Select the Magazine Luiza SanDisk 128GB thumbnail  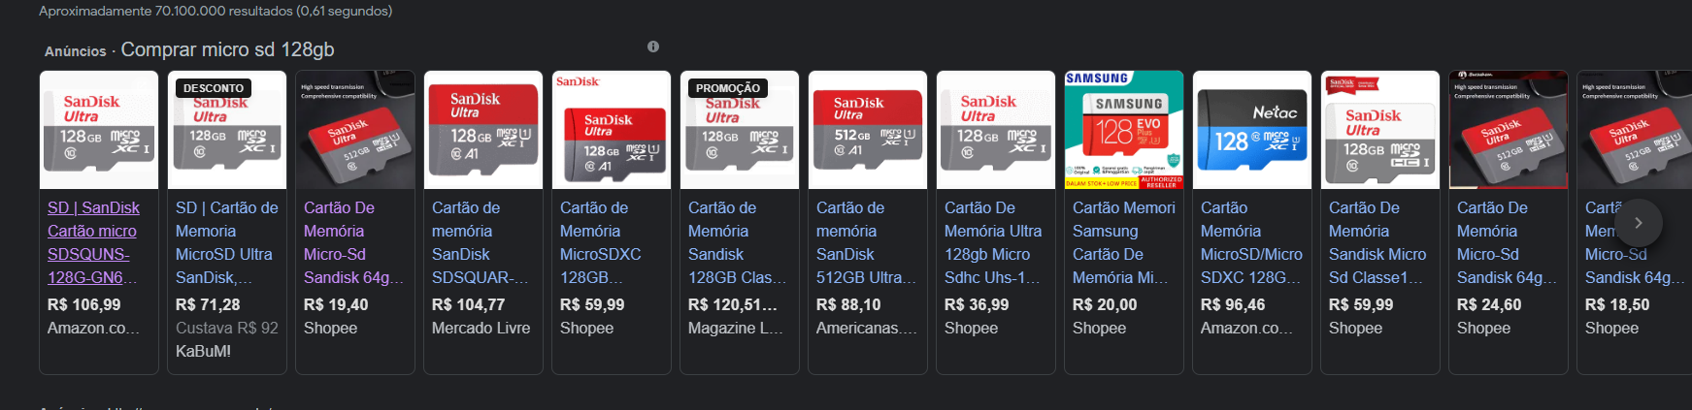coord(740,130)
